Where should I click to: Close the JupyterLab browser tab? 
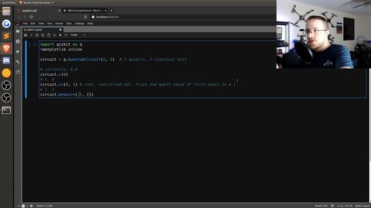tap(59, 10)
